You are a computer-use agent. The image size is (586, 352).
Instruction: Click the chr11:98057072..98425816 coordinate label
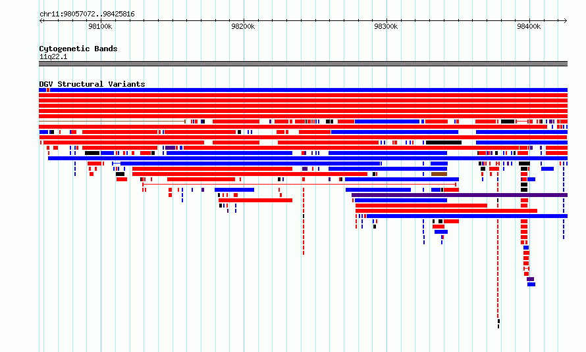click(x=87, y=14)
